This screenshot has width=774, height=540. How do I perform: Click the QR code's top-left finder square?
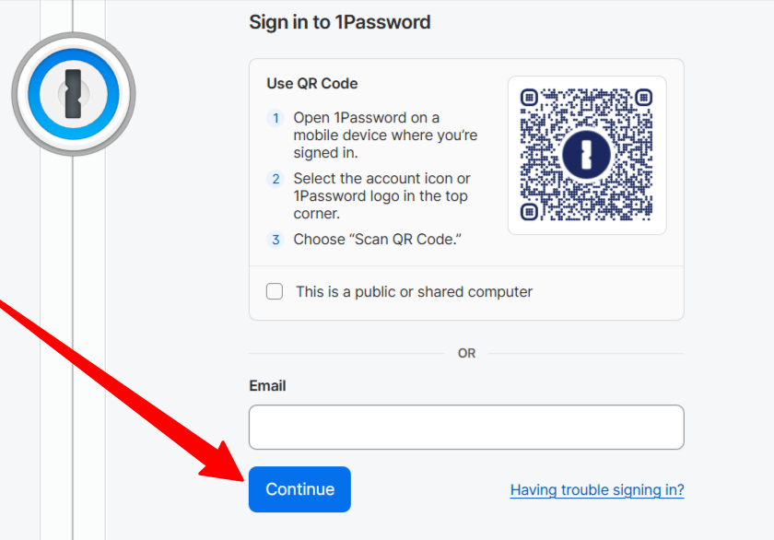point(529,98)
